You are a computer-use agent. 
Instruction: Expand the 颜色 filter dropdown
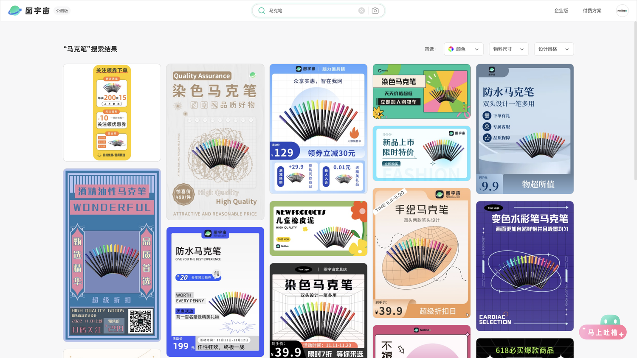point(464,49)
